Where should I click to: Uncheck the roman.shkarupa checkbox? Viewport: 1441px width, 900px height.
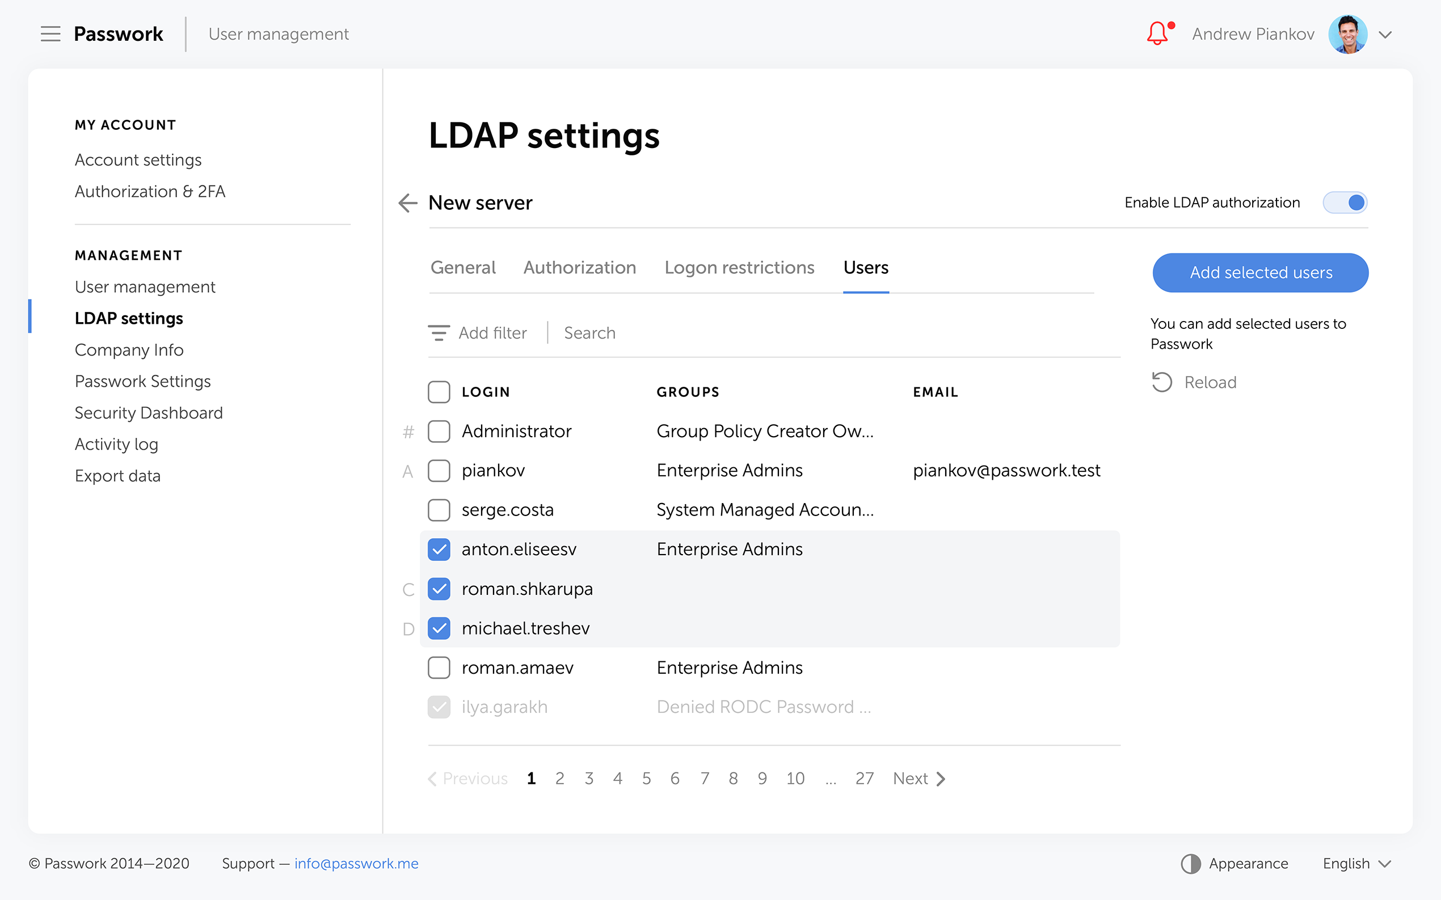439,589
